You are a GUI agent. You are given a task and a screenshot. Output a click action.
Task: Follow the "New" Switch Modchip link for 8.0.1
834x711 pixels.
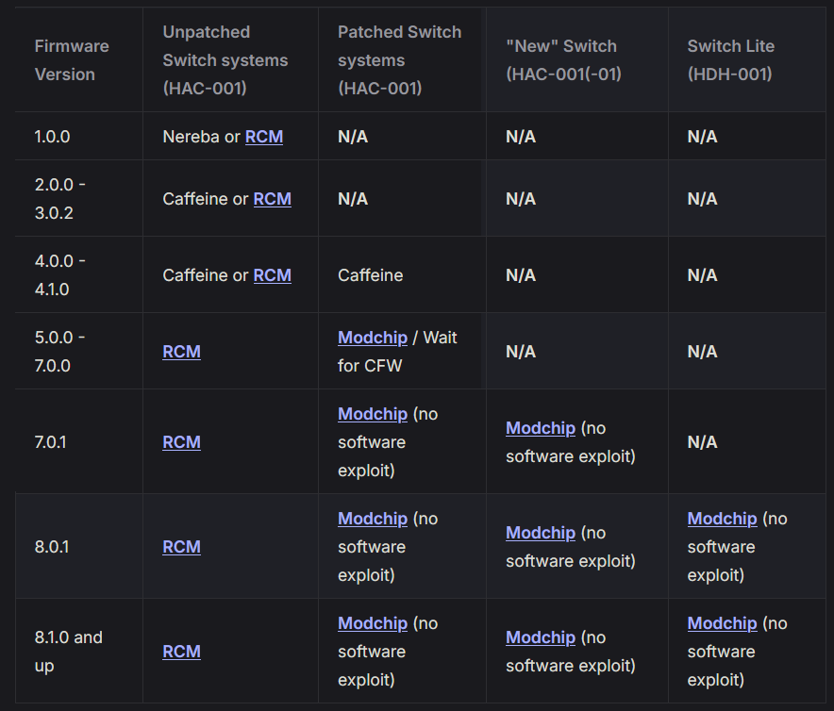541,533
